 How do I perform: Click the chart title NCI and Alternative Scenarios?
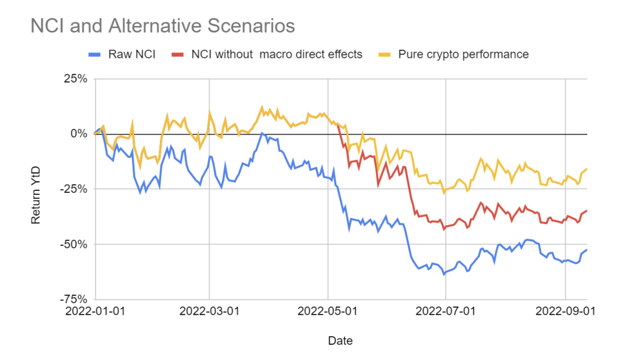point(163,26)
